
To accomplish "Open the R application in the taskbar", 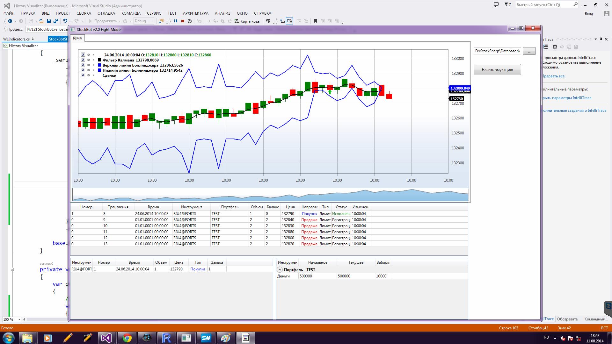I will [166, 338].
